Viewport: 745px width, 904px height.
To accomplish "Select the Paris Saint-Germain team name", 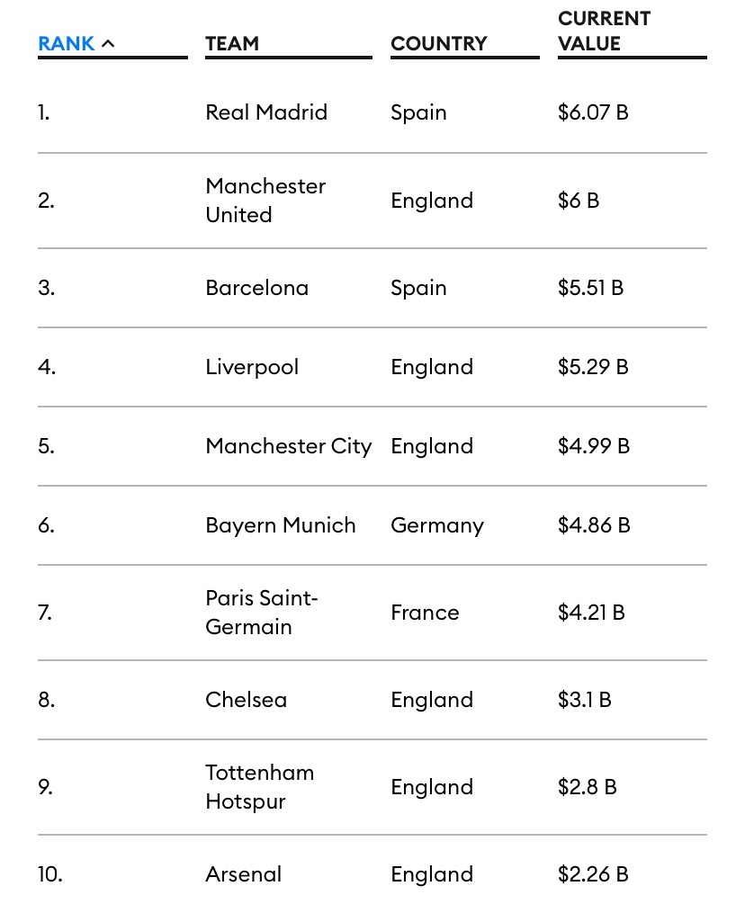I will (262, 613).
